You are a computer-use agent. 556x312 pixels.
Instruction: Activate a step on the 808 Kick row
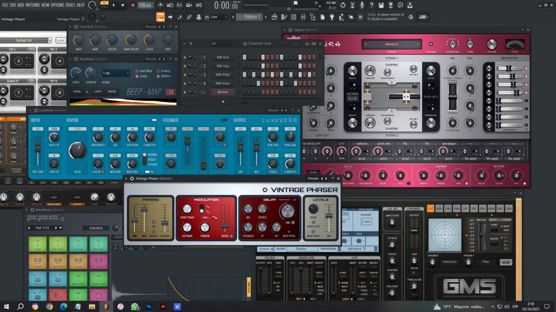click(243, 58)
